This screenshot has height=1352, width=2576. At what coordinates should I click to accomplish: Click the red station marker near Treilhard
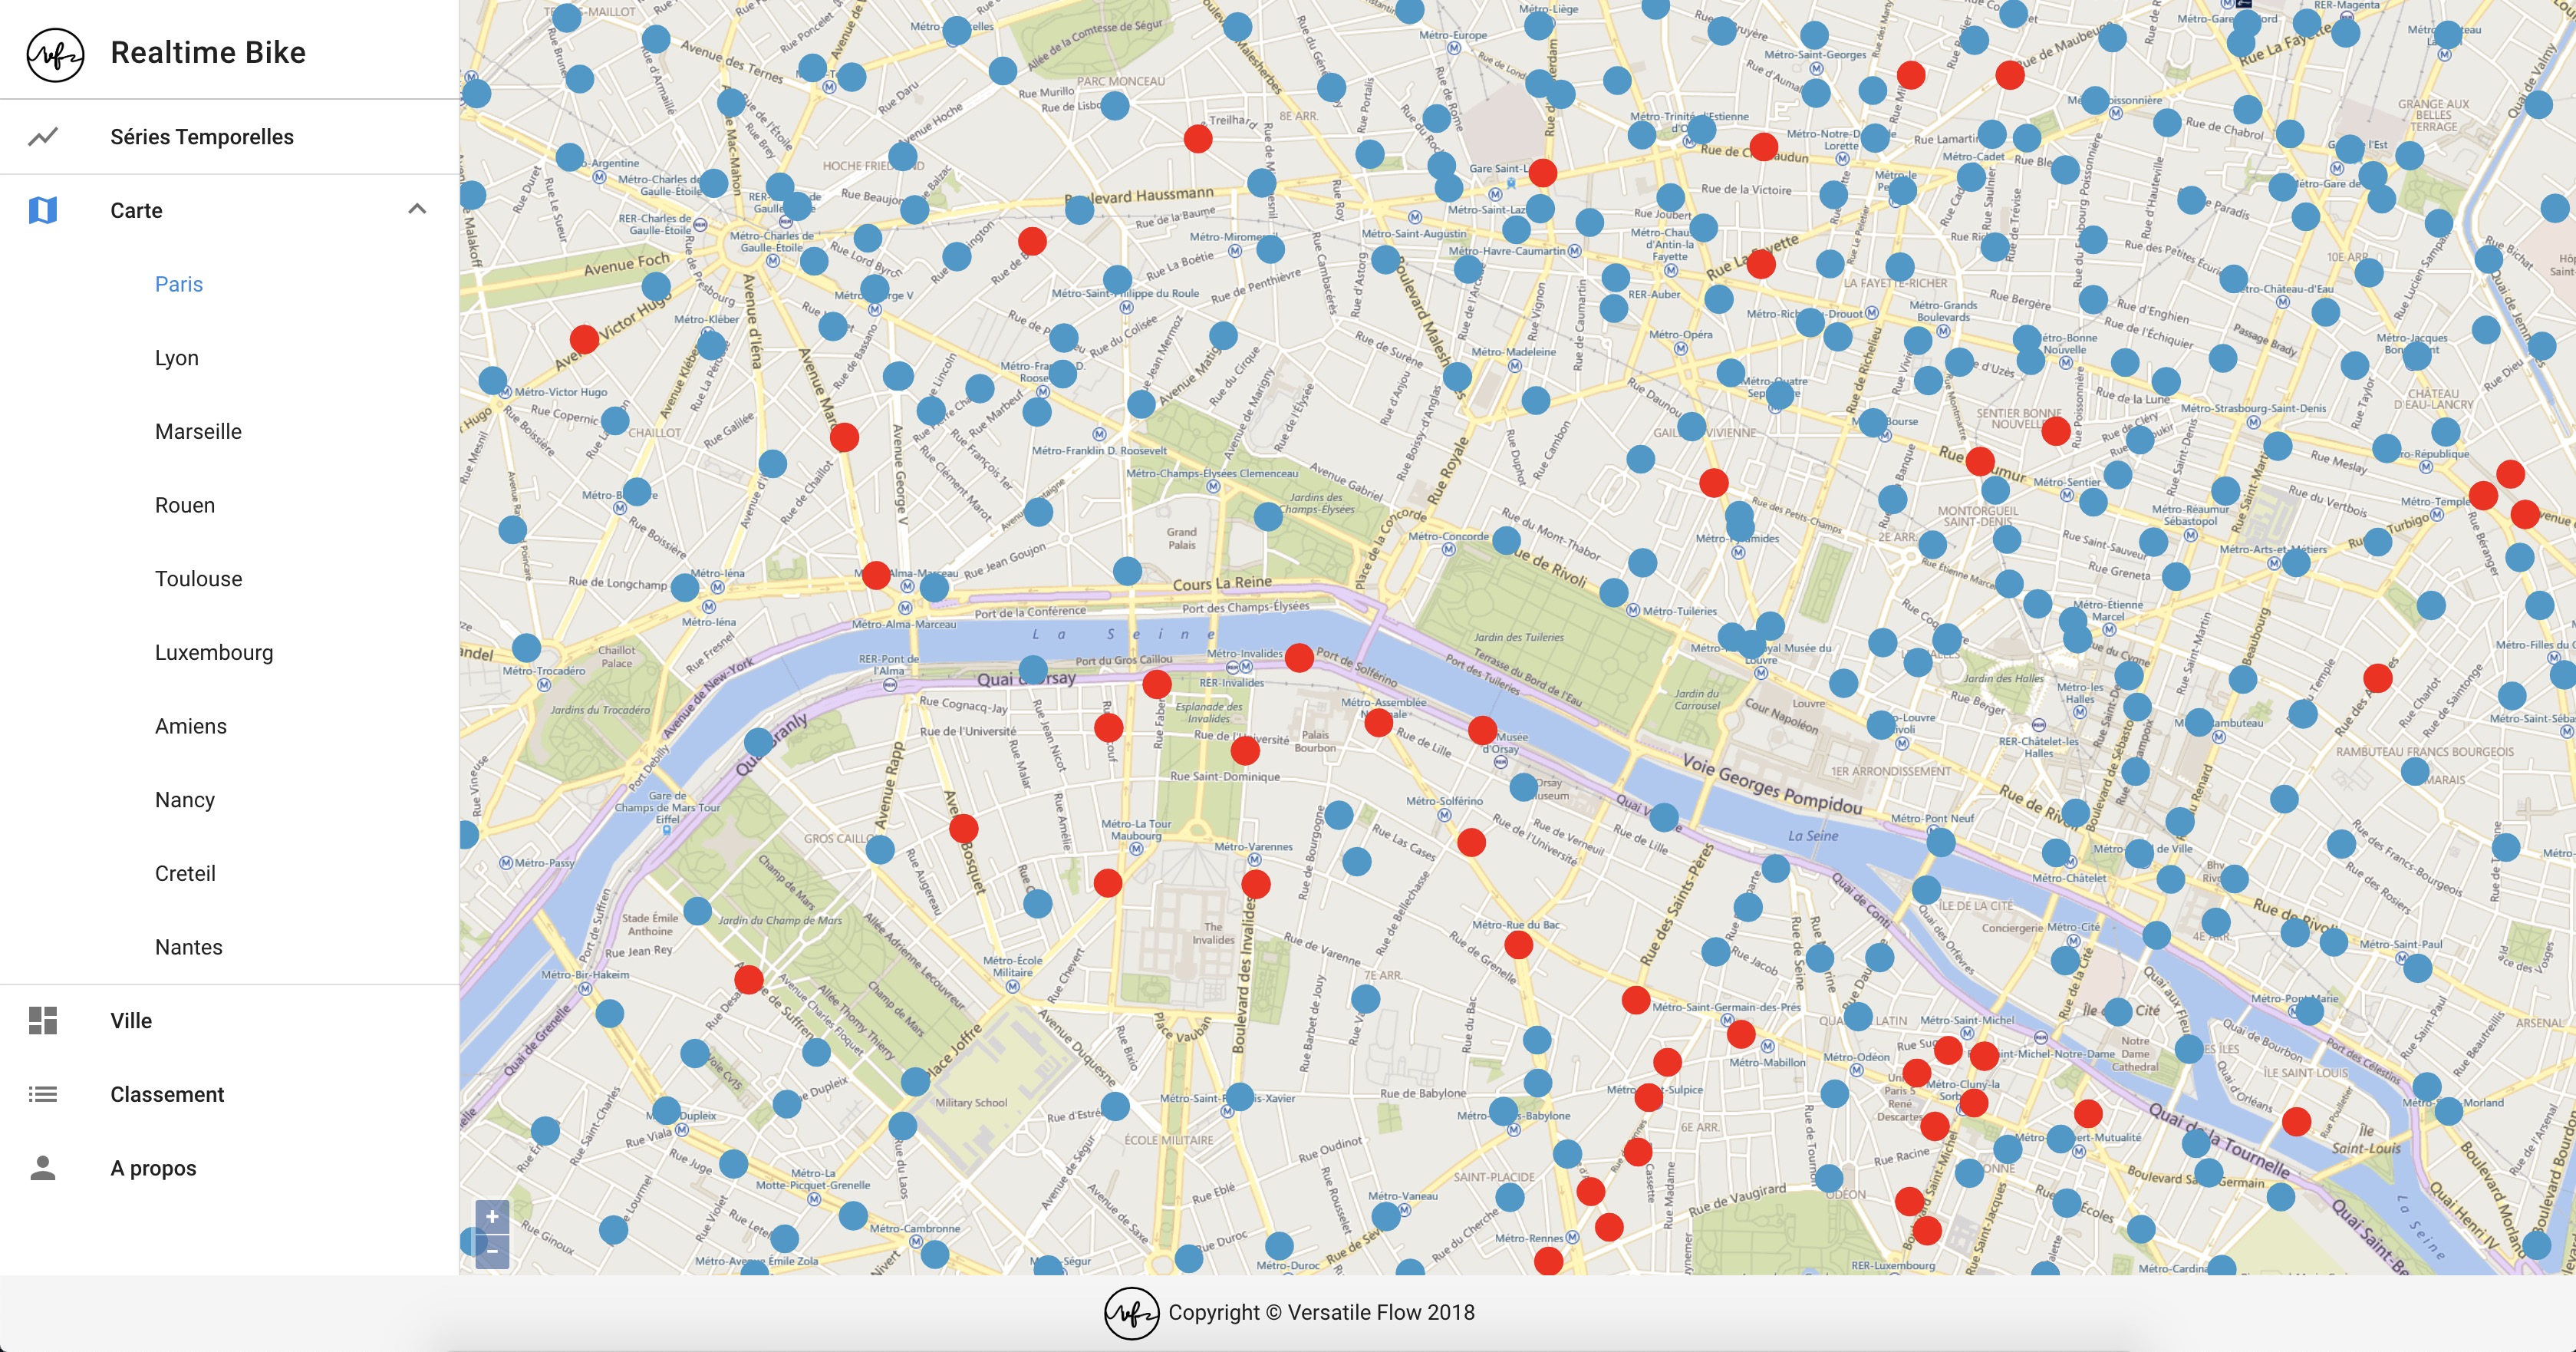point(1198,138)
